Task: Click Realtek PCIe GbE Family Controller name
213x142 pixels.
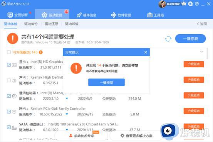Action: tap(58, 109)
